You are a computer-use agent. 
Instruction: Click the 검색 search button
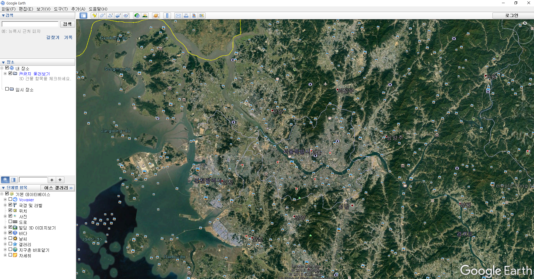click(67, 24)
